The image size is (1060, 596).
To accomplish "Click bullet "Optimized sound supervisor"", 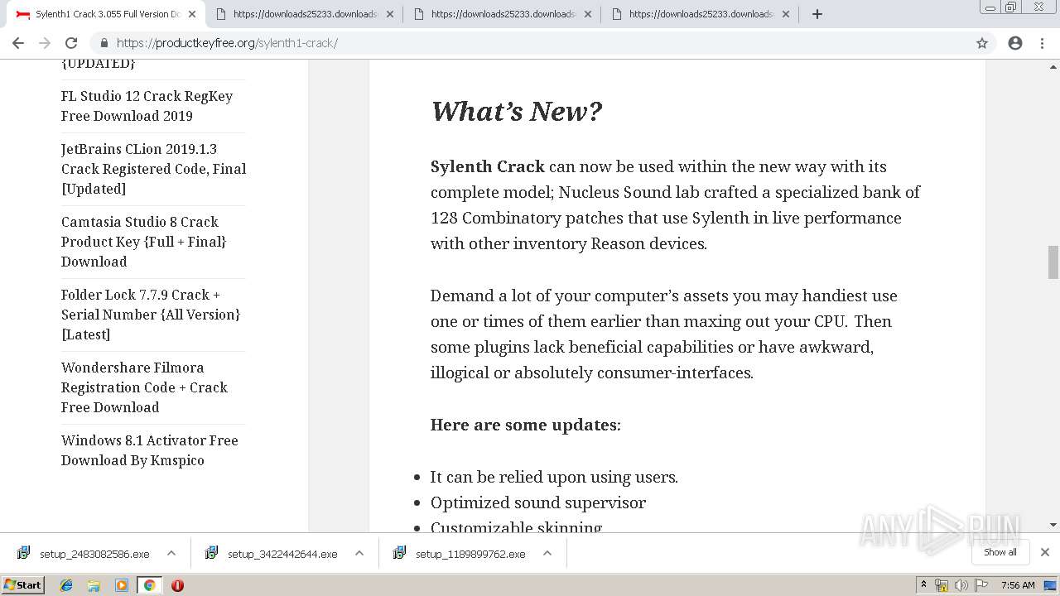I will 538,502.
